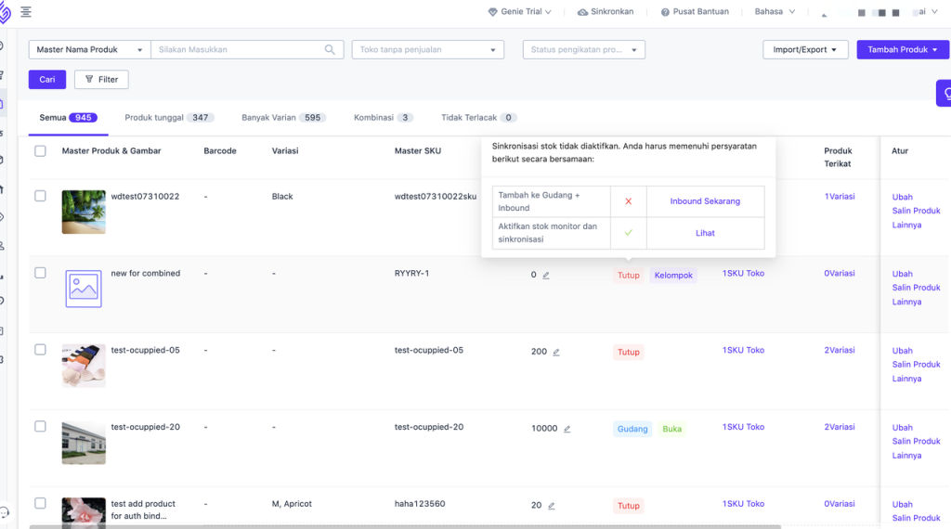Click Lihat link in tooltip
This screenshot has height=529, width=951.
(x=705, y=233)
